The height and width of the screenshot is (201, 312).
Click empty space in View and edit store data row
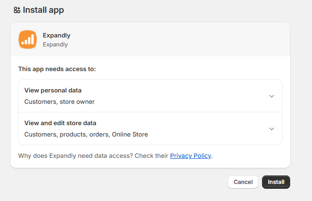point(205,128)
